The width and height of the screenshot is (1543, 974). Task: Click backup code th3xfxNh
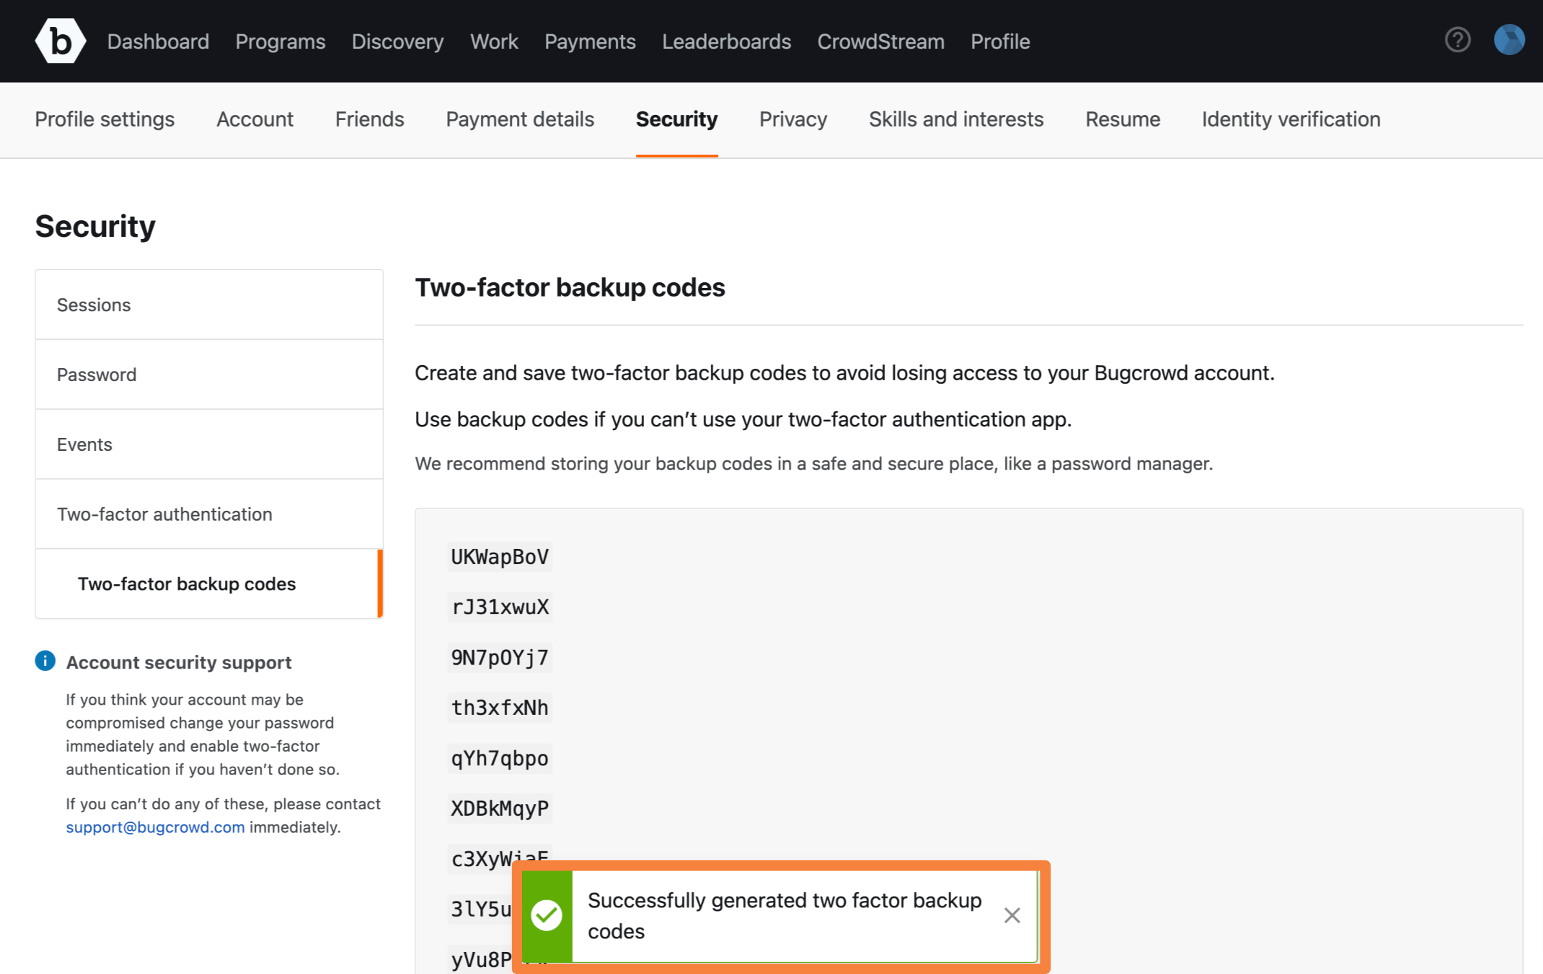point(499,708)
